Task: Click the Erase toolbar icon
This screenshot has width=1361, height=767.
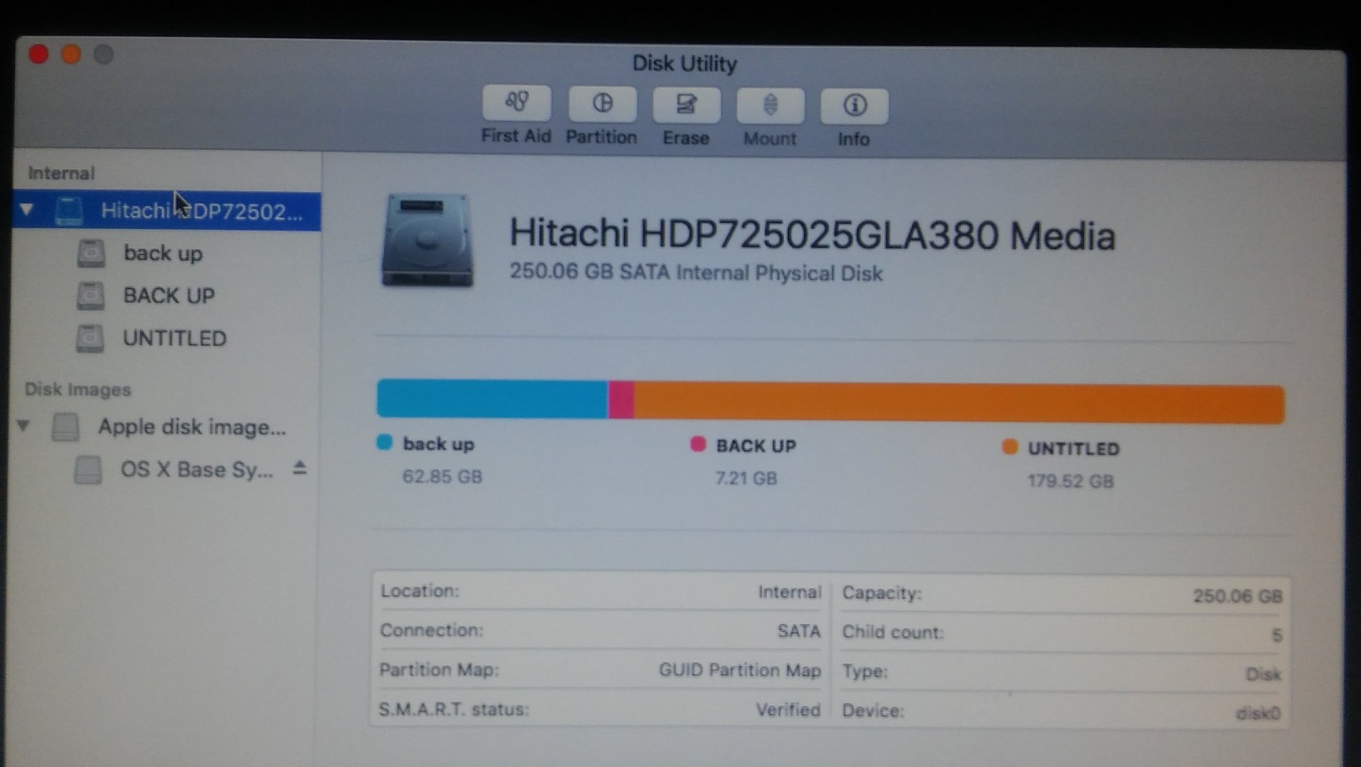Action: click(686, 105)
